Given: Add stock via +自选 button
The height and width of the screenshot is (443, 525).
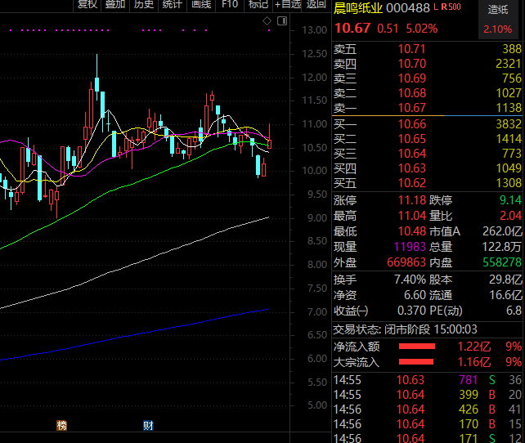Looking at the screenshot, I should [288, 4].
